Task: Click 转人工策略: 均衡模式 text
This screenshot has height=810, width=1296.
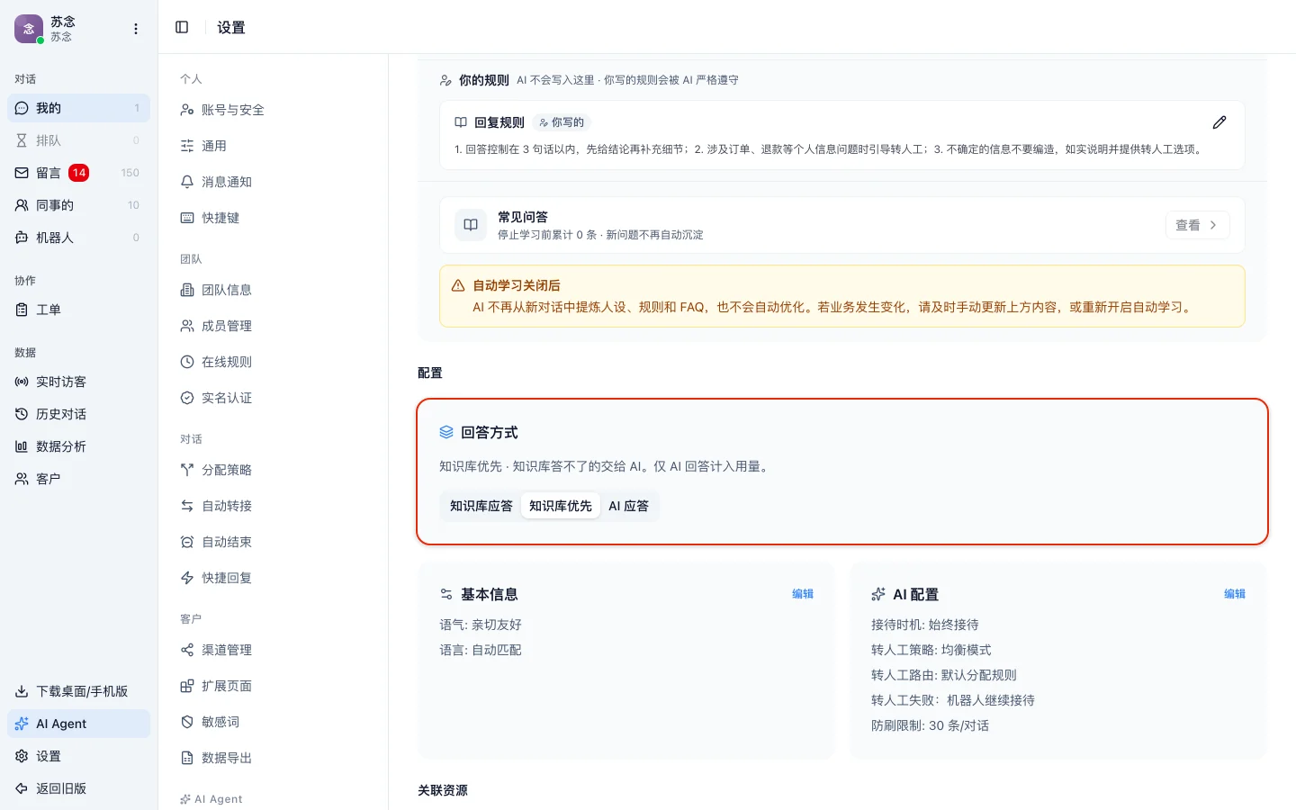Action: coord(931,650)
